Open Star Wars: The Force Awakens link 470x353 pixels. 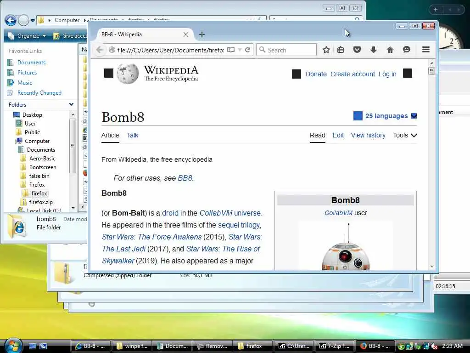point(151,237)
